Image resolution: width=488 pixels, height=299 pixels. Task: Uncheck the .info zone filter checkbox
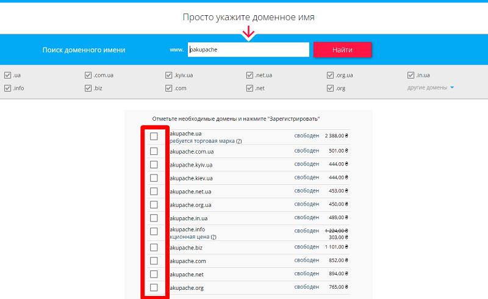tap(8, 88)
